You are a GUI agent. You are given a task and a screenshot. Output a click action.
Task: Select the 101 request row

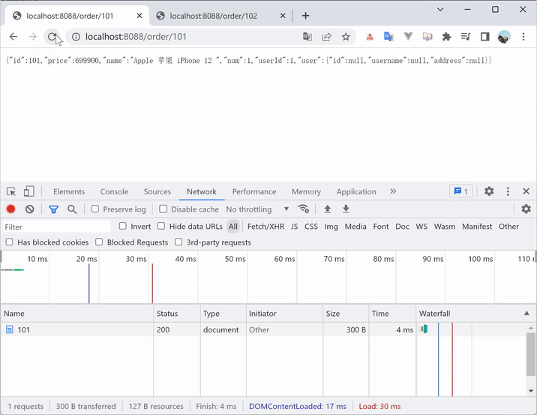coord(24,329)
